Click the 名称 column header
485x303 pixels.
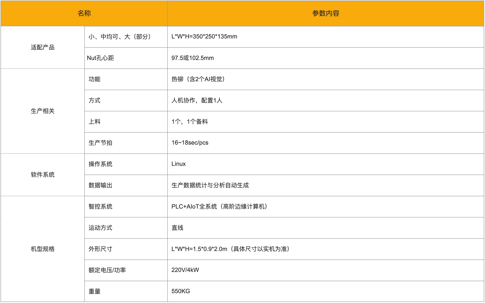click(84, 13)
